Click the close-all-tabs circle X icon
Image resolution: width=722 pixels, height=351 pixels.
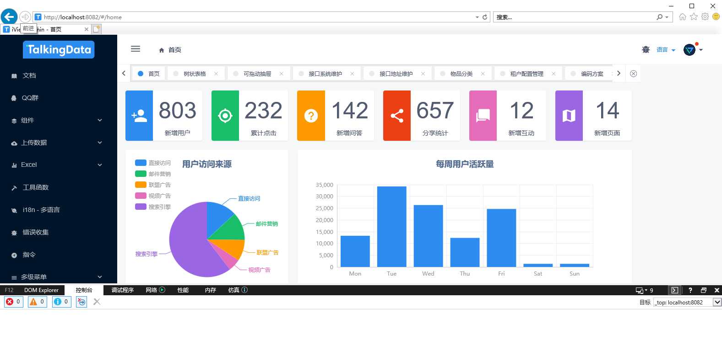point(633,74)
